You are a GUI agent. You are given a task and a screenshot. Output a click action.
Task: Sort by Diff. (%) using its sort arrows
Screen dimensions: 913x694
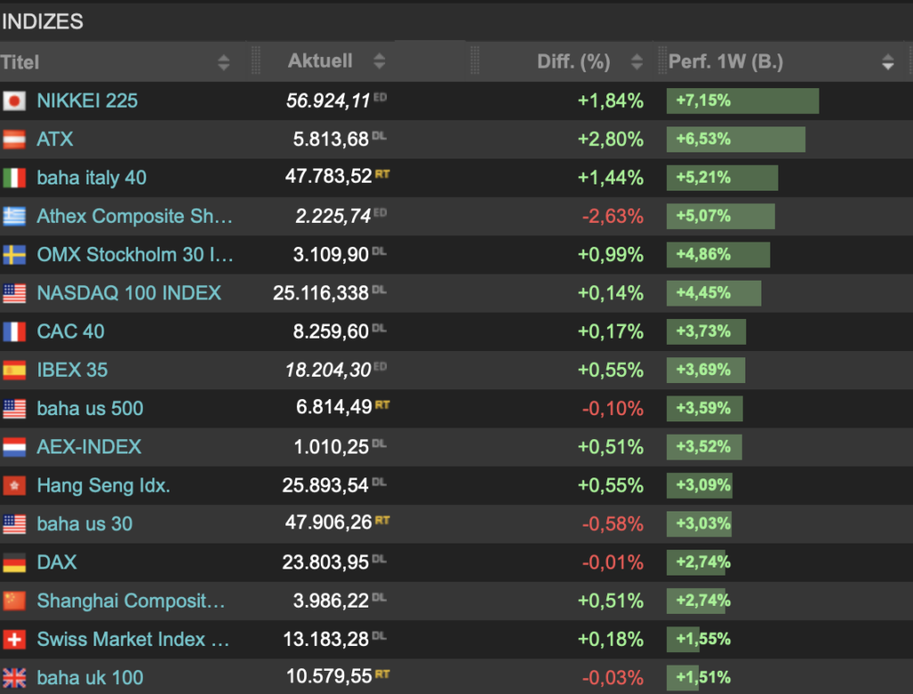point(637,61)
